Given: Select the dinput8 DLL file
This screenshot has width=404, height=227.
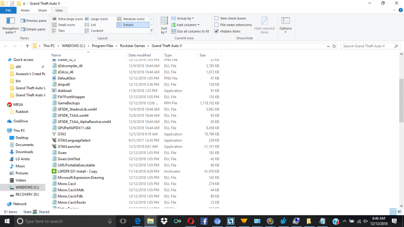Looking at the screenshot, I should coord(63,85).
